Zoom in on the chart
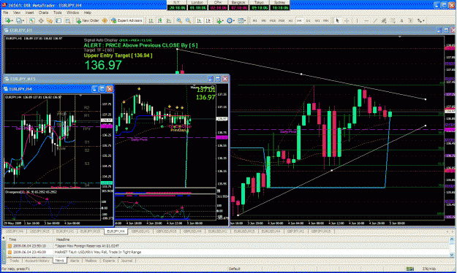The height and width of the screenshot is (273, 457). pyautogui.click(x=179, y=20)
